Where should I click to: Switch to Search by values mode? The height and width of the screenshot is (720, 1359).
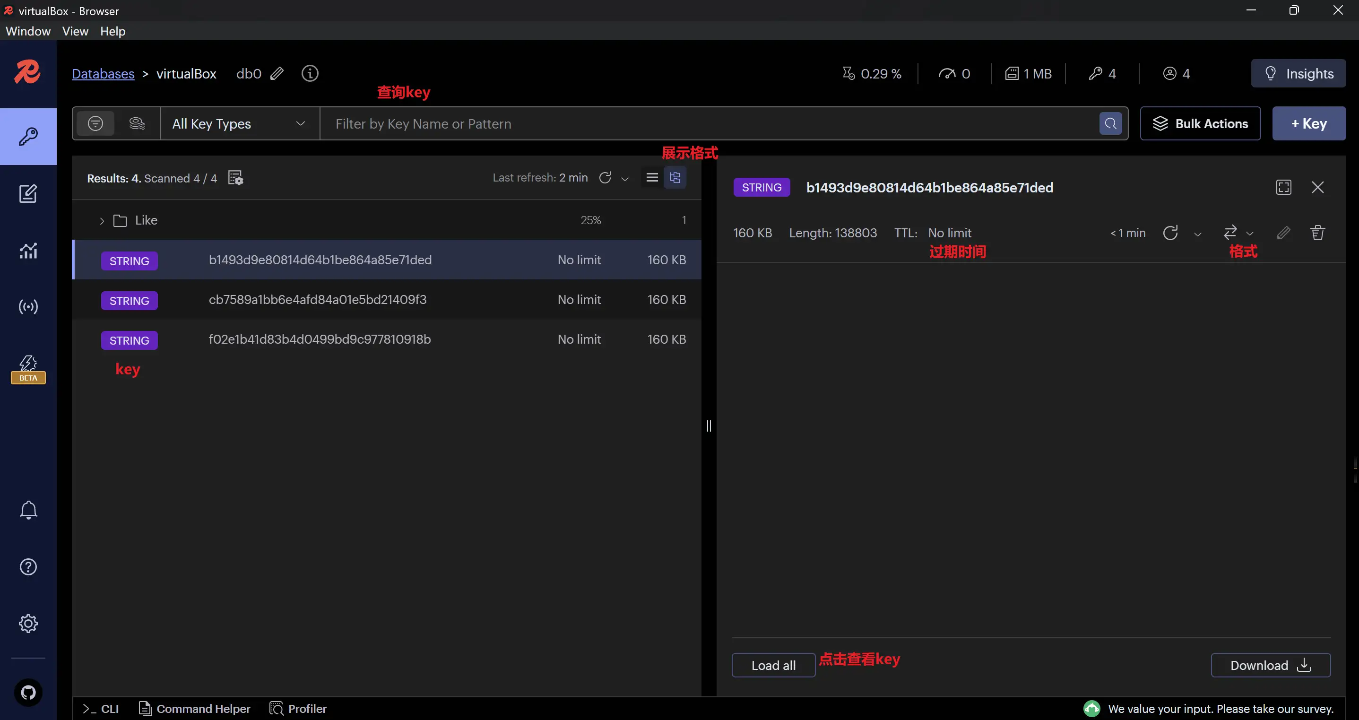[x=137, y=123]
